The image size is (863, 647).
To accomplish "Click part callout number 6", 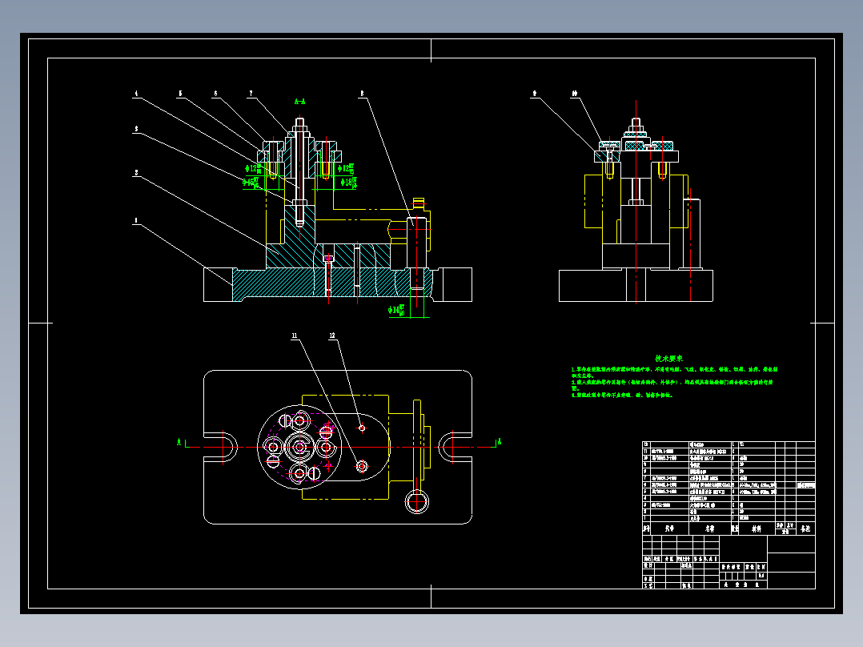I will coord(215,94).
